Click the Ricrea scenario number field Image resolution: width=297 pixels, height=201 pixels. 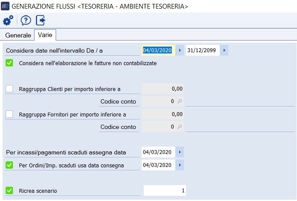click(x=164, y=190)
